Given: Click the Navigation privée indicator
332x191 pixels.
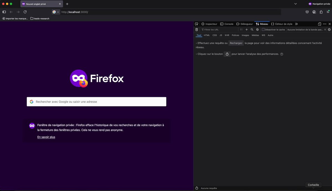Looking at the screenshot, I should pos(319,4).
